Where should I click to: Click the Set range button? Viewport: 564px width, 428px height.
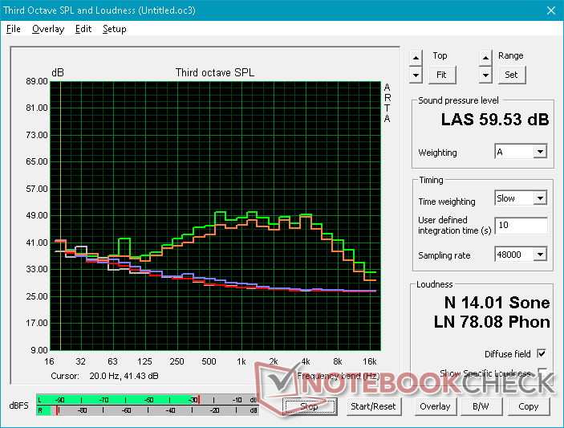pos(511,75)
